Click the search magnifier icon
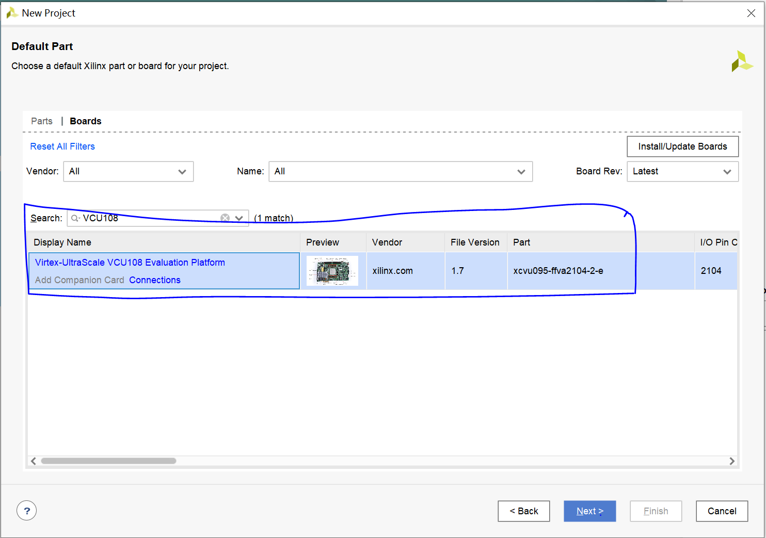The height and width of the screenshot is (538, 766). click(75, 218)
